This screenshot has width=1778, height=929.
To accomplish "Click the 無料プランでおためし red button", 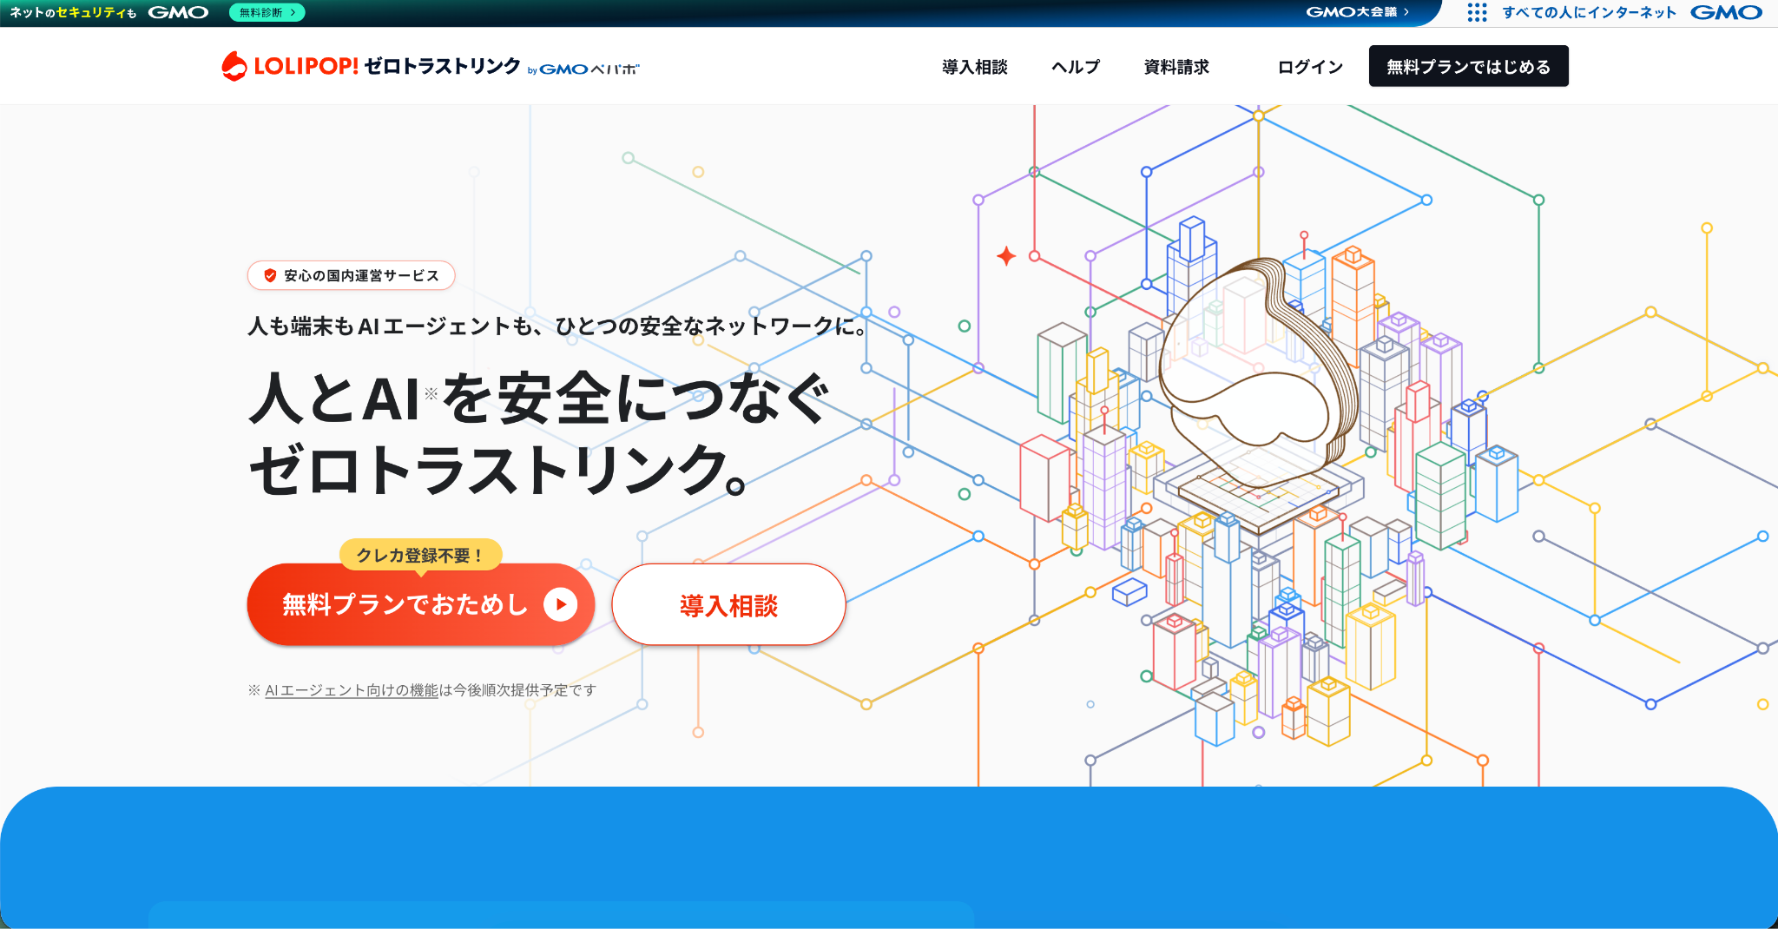I will [421, 604].
